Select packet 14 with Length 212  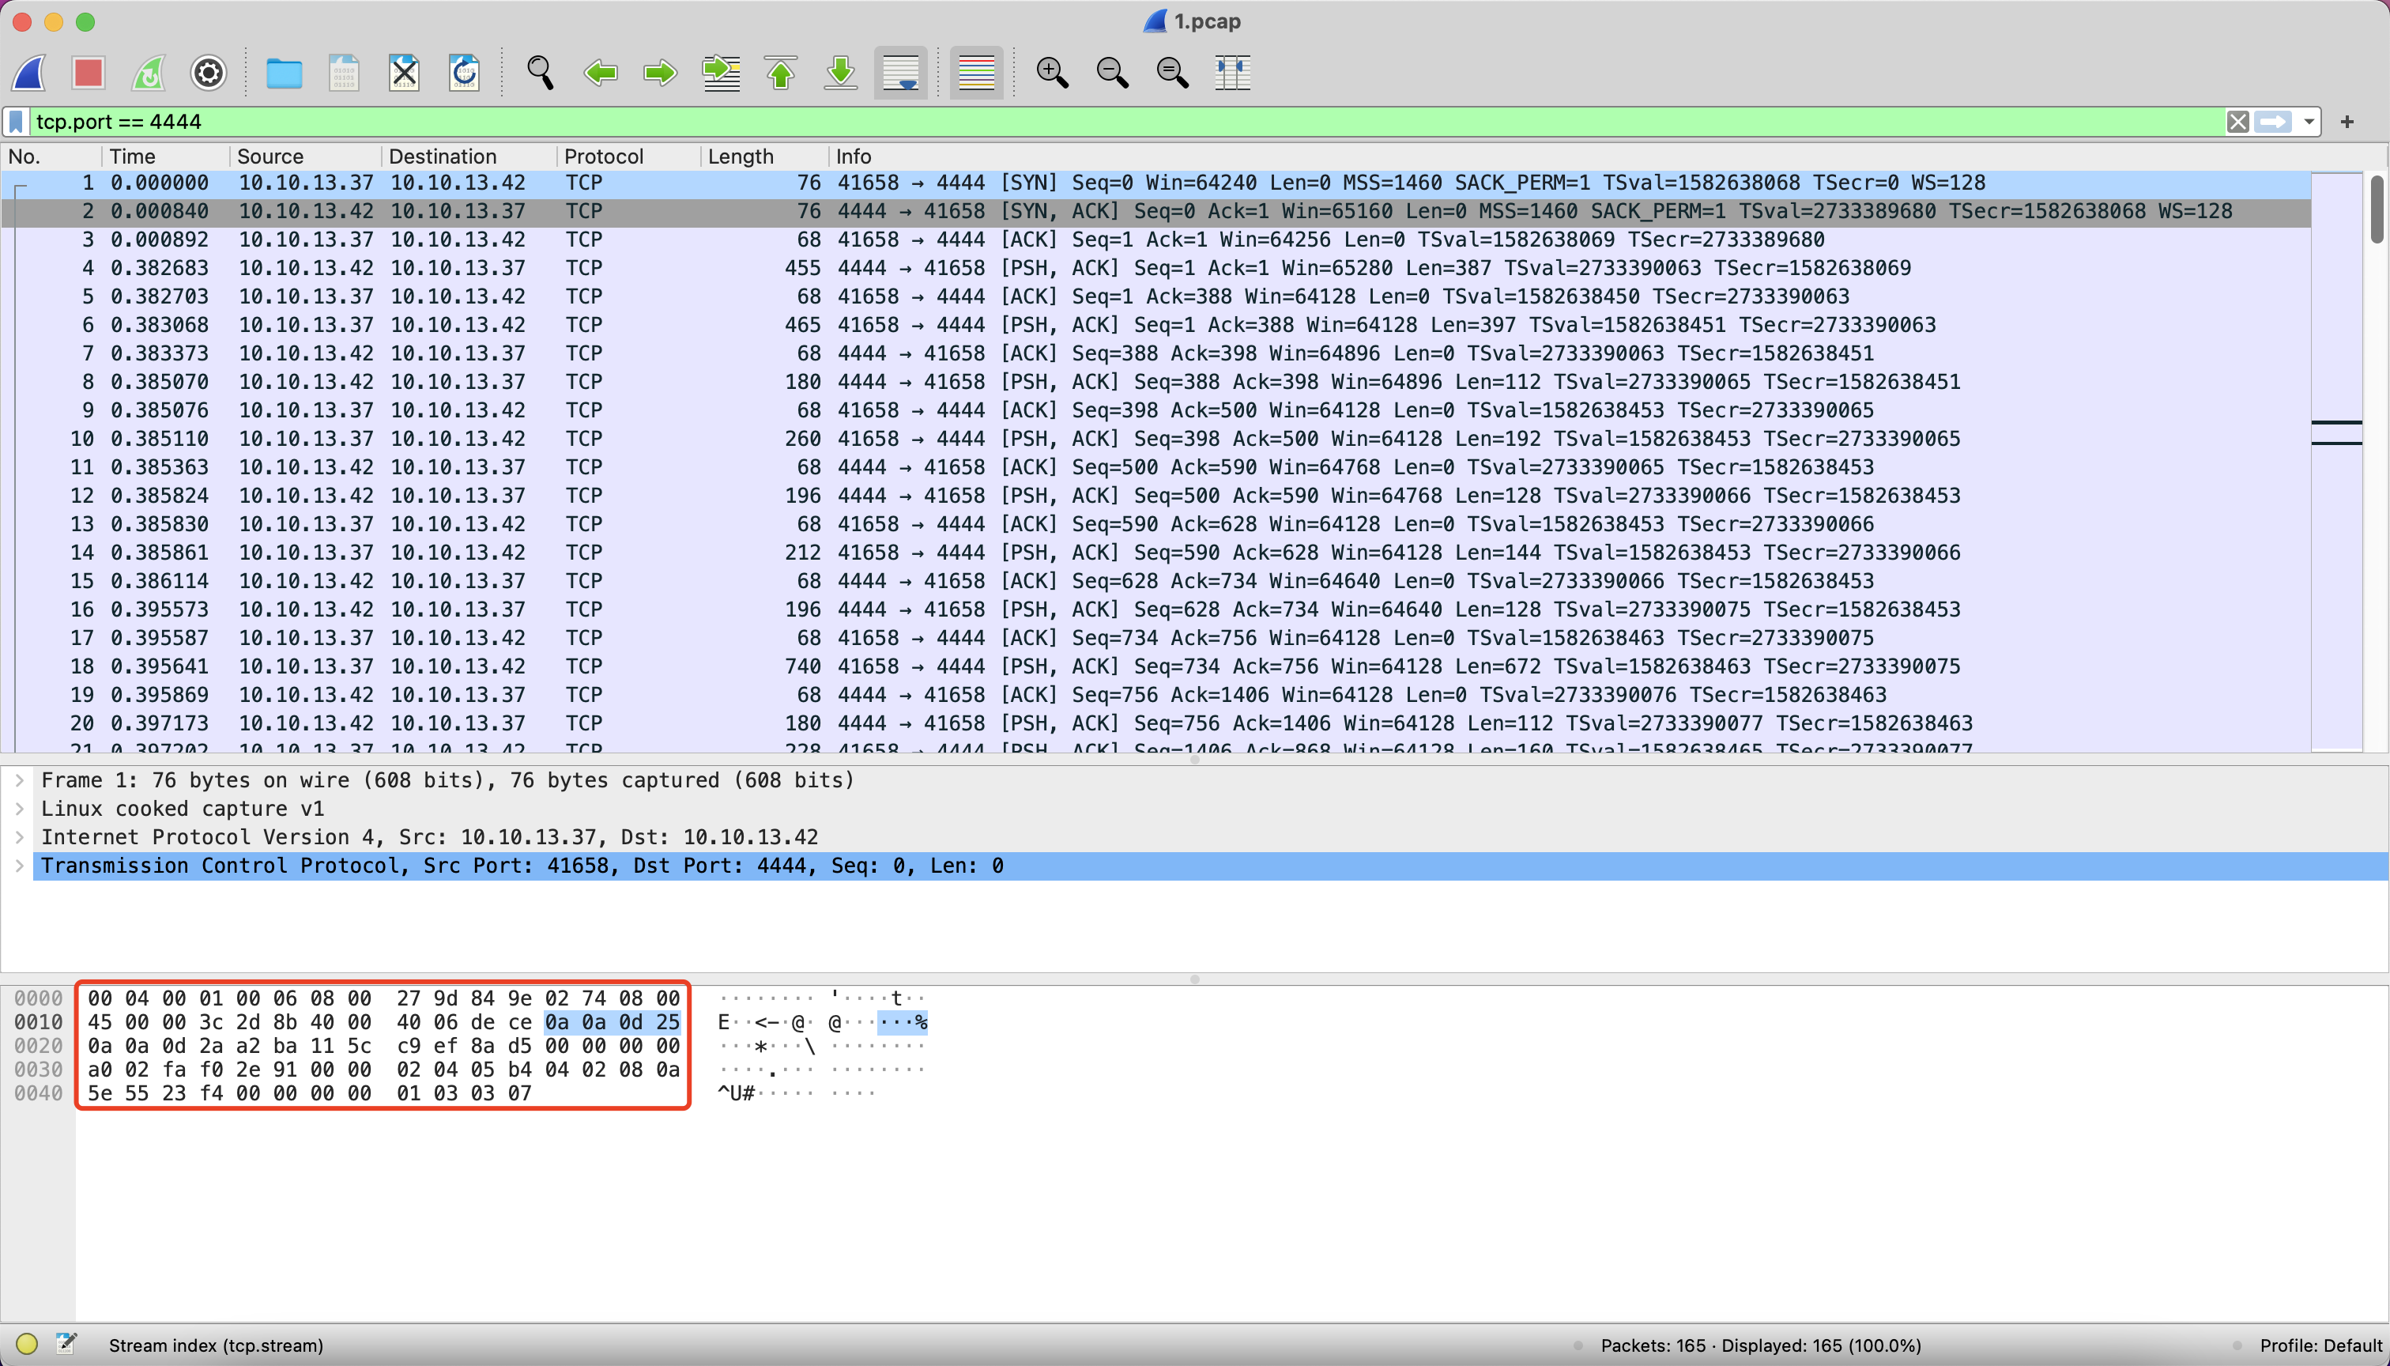click(1155, 553)
